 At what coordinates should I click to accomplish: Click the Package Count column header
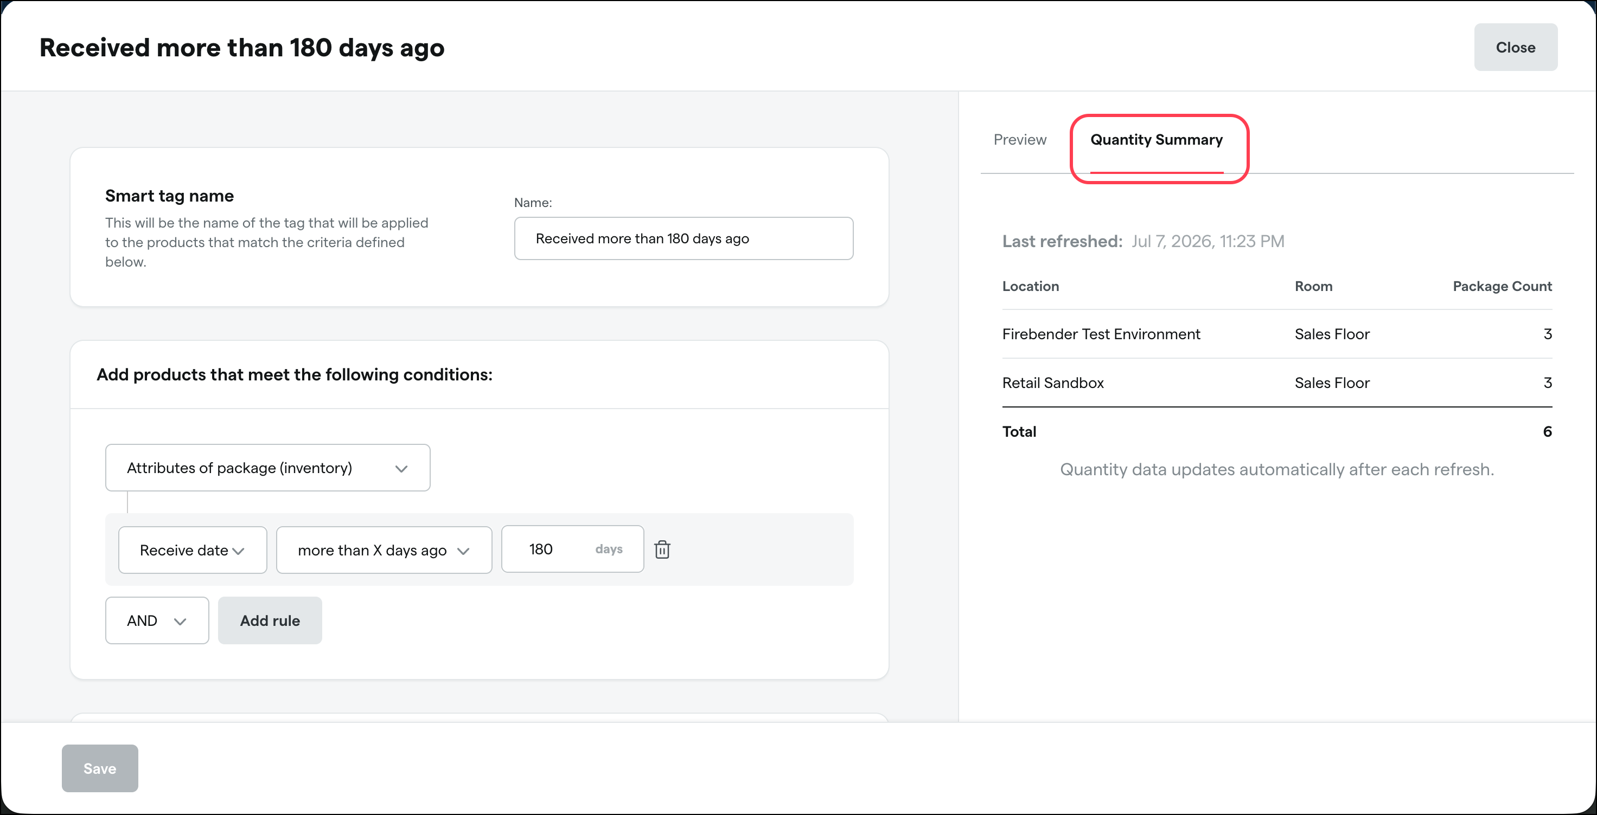tap(1502, 286)
